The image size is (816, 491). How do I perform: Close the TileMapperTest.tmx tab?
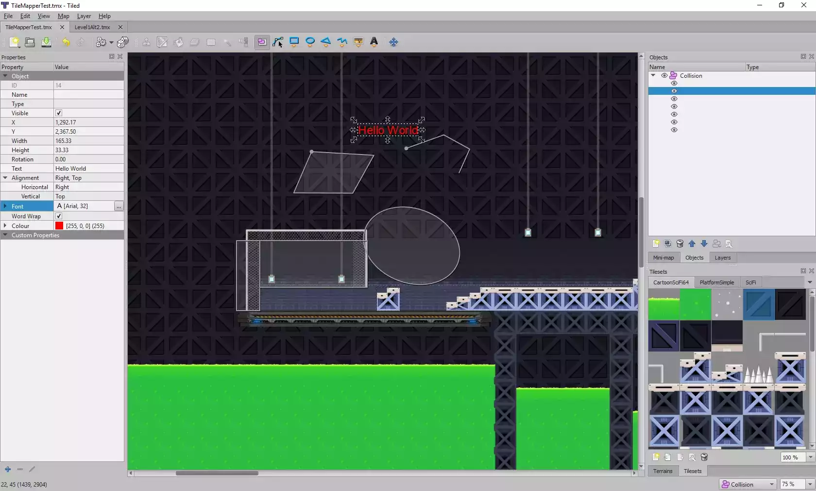coord(62,27)
